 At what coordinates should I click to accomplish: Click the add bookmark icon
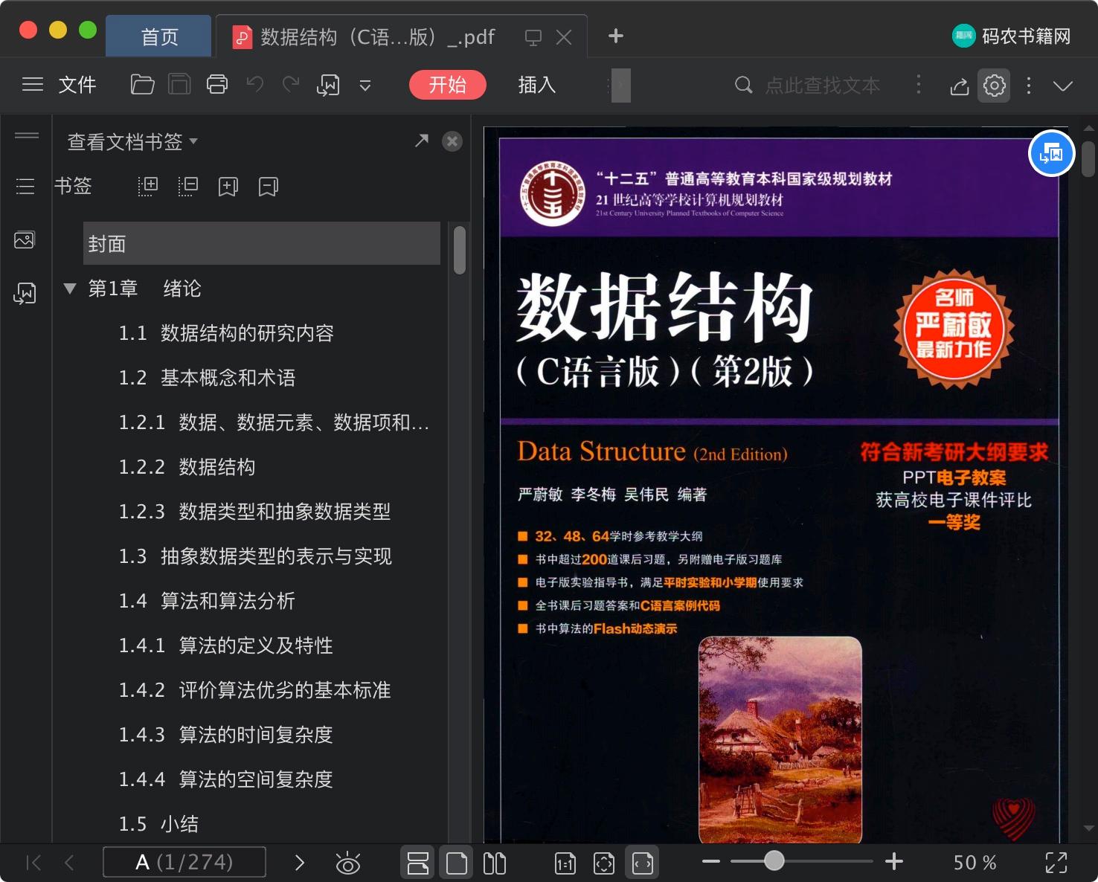pyautogui.click(x=228, y=187)
